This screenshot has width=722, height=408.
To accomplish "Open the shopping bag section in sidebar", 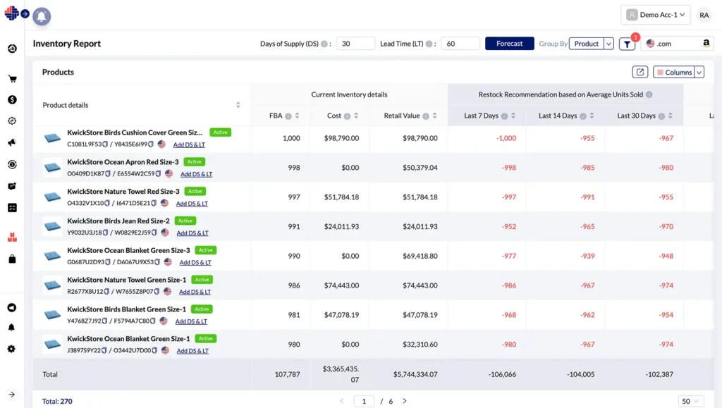I will 13,259.
